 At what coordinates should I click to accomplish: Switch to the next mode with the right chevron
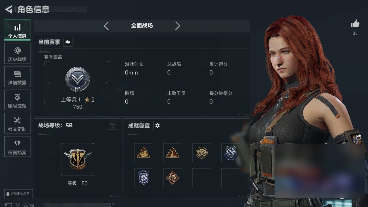(178, 26)
